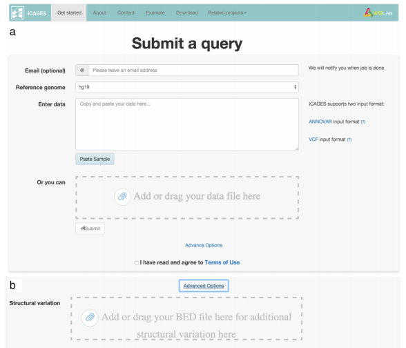
Task: Open the Contact page
Action: (x=126, y=12)
